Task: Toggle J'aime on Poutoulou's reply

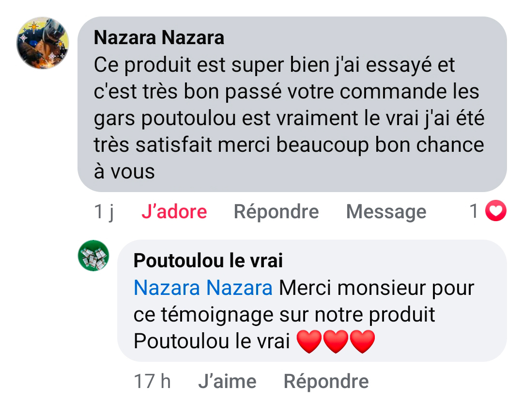Action: coord(227,381)
